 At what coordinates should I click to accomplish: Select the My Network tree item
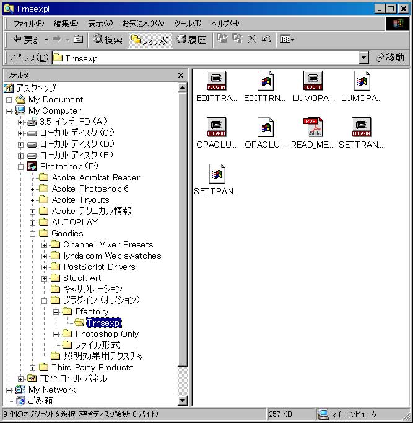point(52,390)
